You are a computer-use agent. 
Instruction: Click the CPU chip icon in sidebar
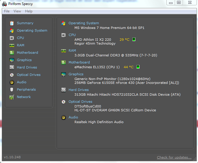[12, 38]
